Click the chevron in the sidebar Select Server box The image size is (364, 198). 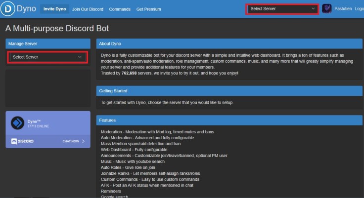pos(80,57)
